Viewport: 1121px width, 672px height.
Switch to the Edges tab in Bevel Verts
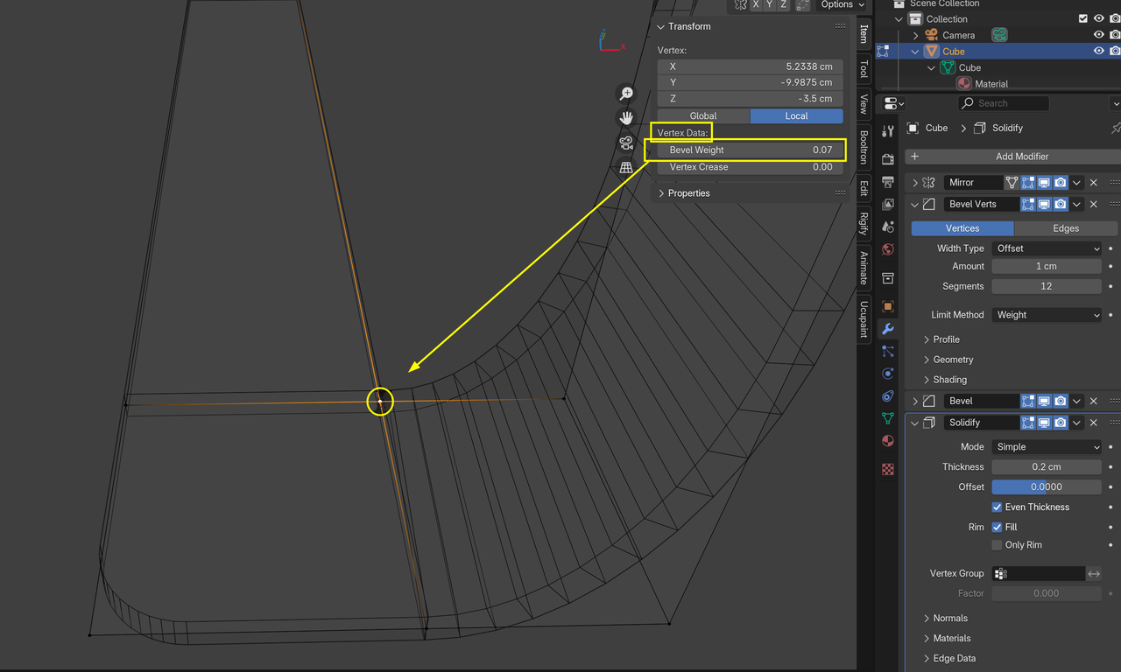1065,227
